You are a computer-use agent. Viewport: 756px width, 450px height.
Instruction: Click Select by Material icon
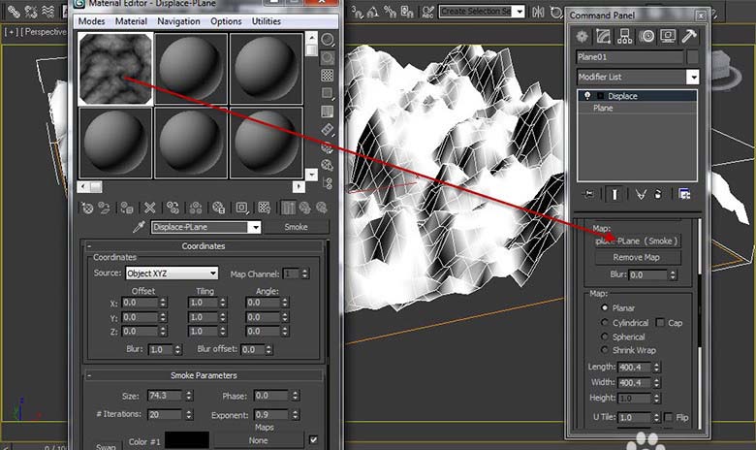point(328,166)
